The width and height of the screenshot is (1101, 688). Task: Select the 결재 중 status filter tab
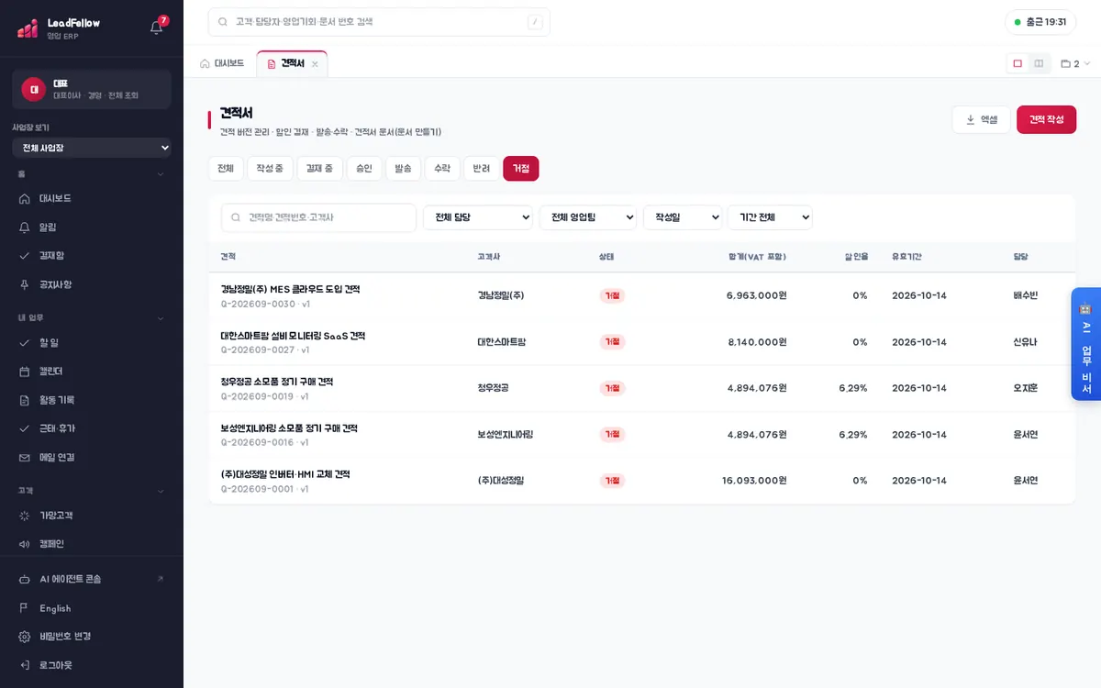[319, 169]
